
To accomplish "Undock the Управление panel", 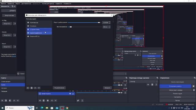I will [195, 78].
